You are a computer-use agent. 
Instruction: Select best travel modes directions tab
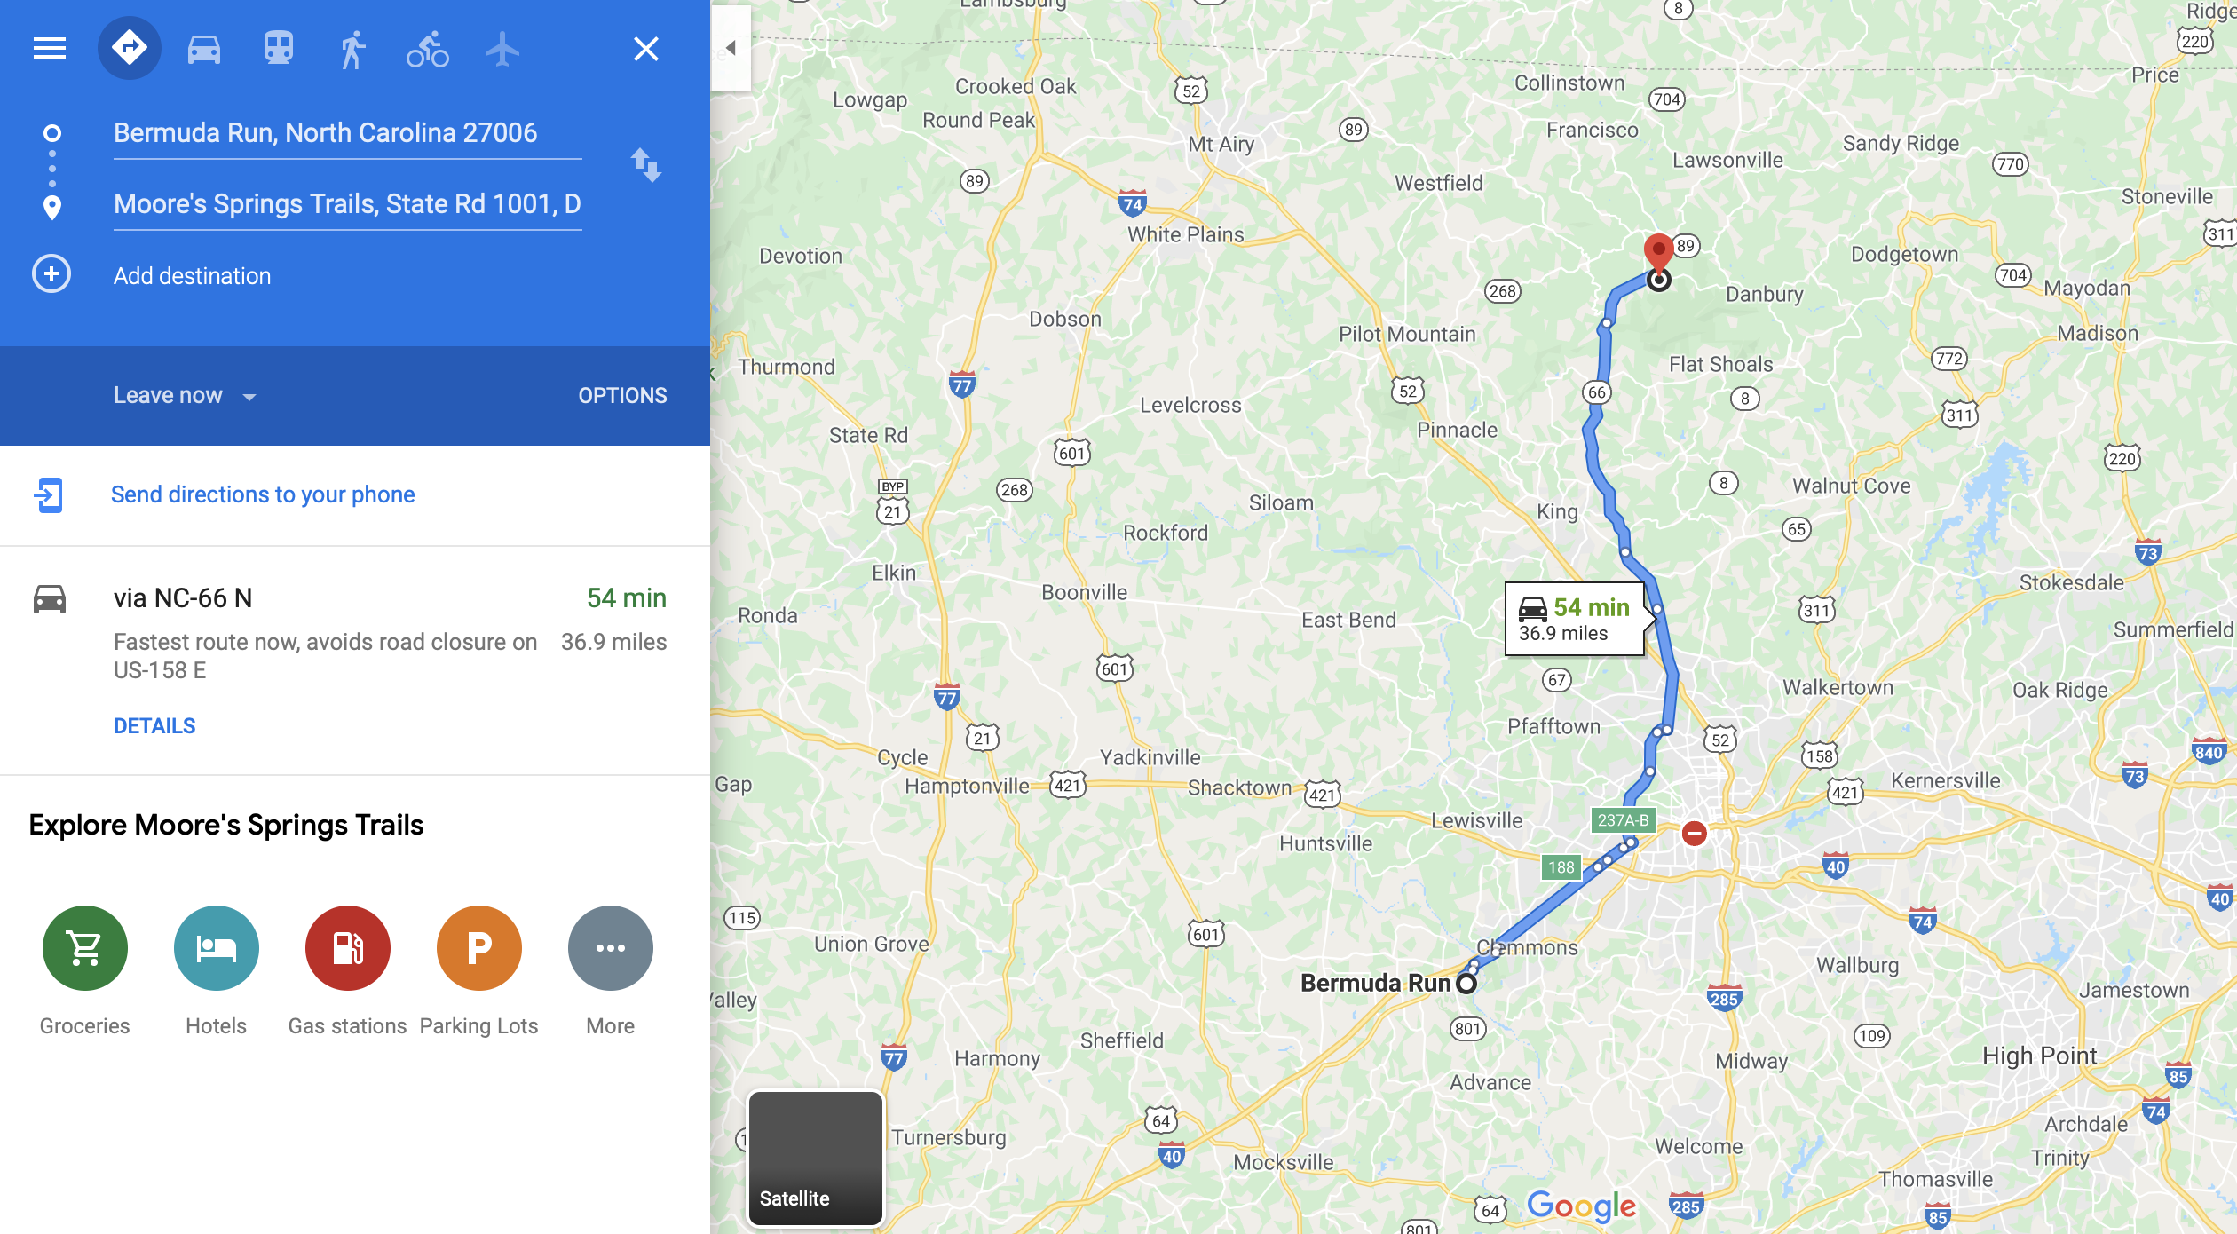pyautogui.click(x=130, y=48)
